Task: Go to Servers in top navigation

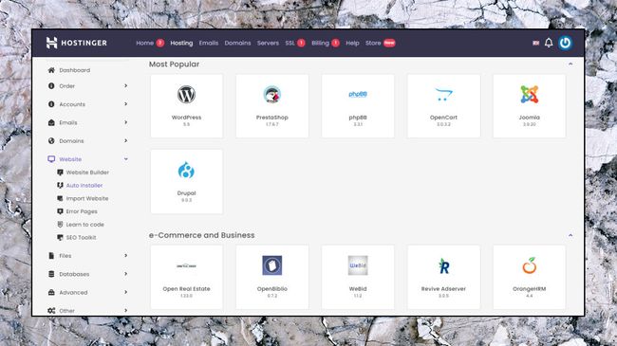Action: [268, 43]
